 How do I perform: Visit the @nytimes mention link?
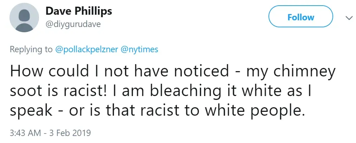[140, 49]
